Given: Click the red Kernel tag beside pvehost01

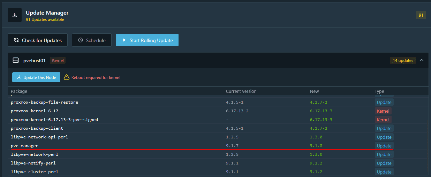Looking at the screenshot, I should (58, 60).
